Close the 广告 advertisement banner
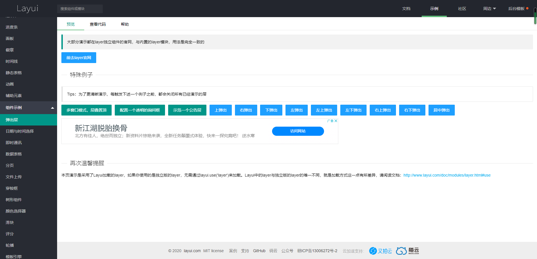 tap(336, 121)
